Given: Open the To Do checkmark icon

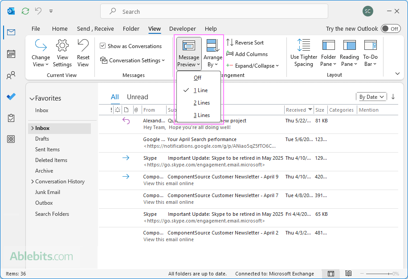Looking at the screenshot, I should (11, 97).
